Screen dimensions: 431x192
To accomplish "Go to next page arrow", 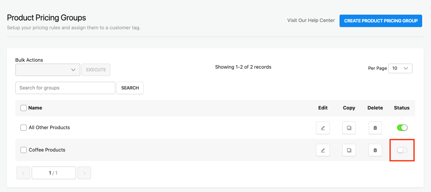I will [x=85, y=173].
